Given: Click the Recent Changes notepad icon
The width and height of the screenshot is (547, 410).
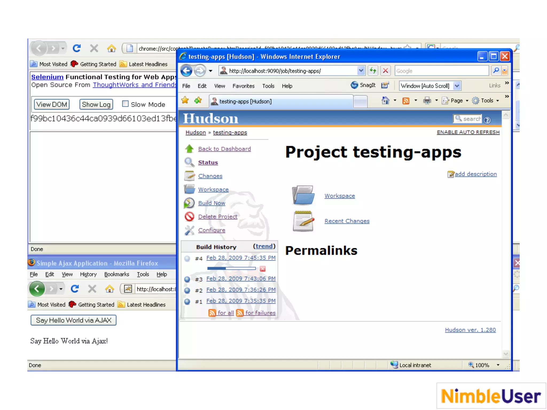Looking at the screenshot, I should click(x=303, y=221).
